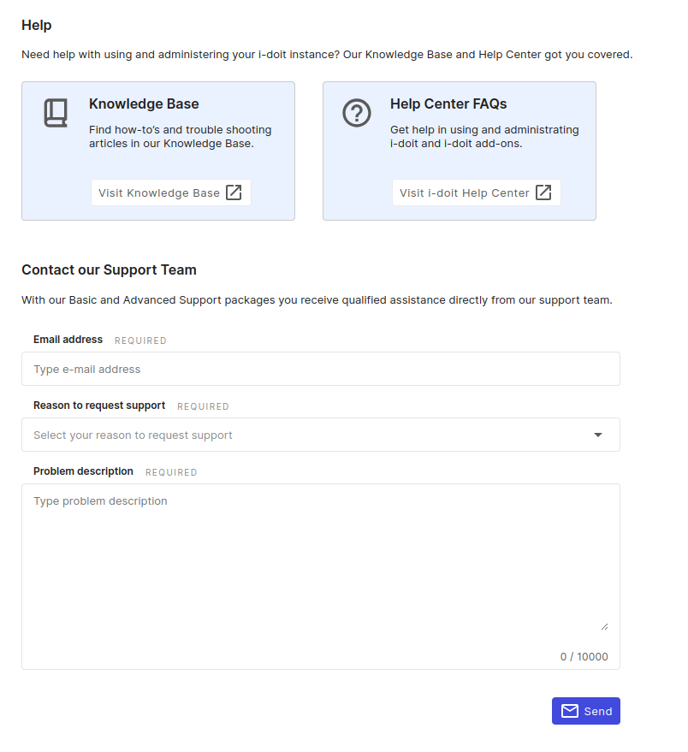This screenshot has height=752, width=688.
Task: Open the Visit Knowledge Base link
Action: [x=159, y=192]
